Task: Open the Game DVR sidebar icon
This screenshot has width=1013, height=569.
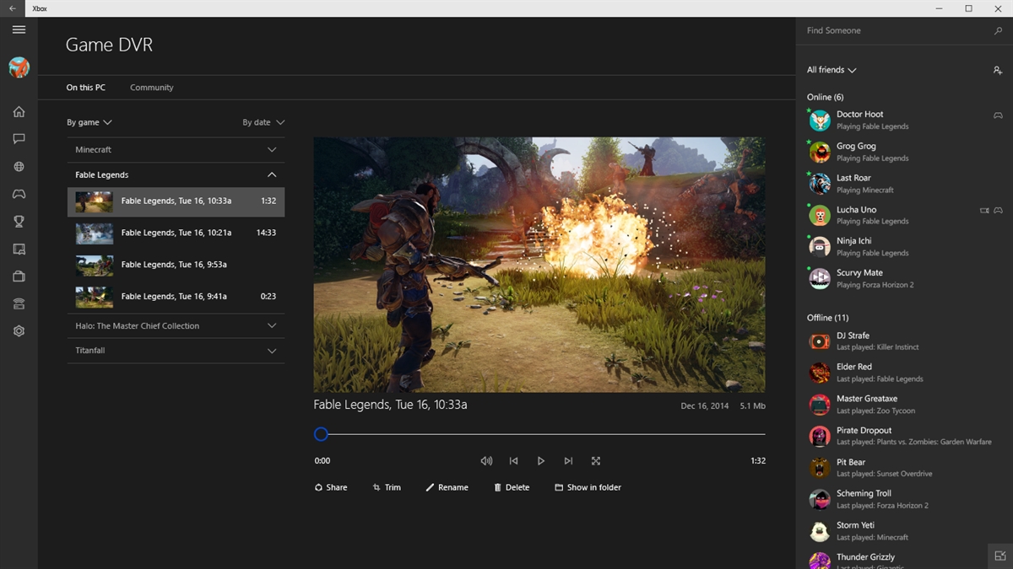Action: (19, 249)
